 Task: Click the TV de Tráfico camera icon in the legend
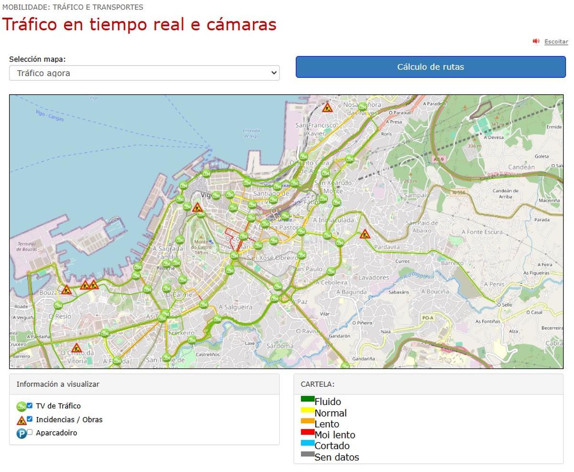click(x=20, y=406)
